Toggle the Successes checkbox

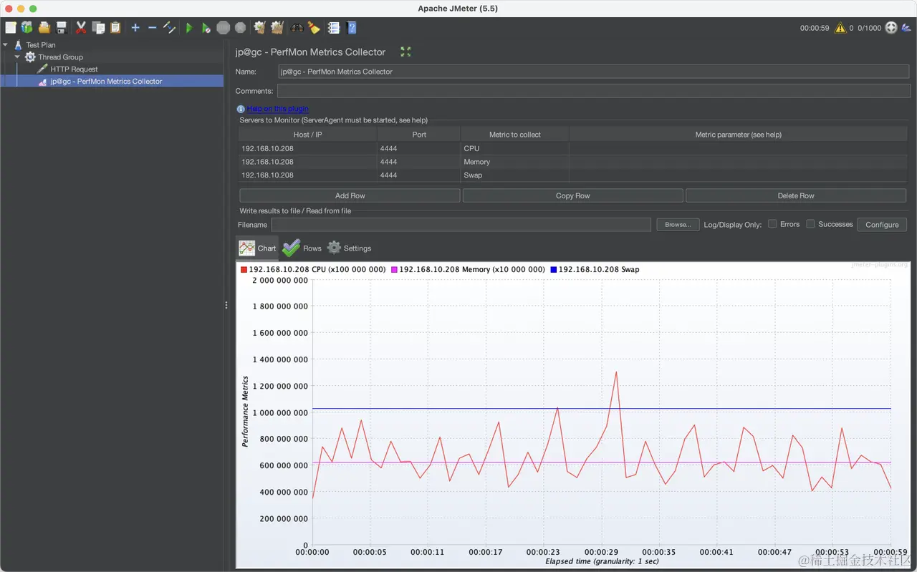click(810, 224)
